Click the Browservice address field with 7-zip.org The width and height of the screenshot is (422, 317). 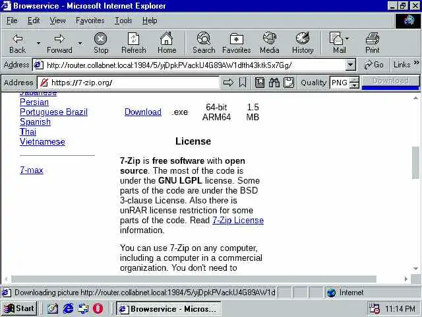point(129,83)
